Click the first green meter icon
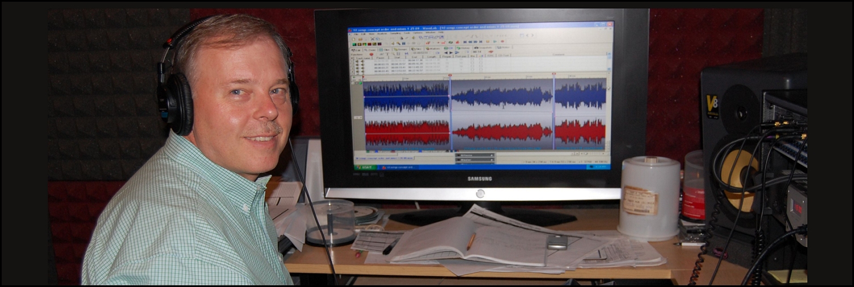Image resolution: width=854 pixels, height=287 pixels. pos(355,44)
